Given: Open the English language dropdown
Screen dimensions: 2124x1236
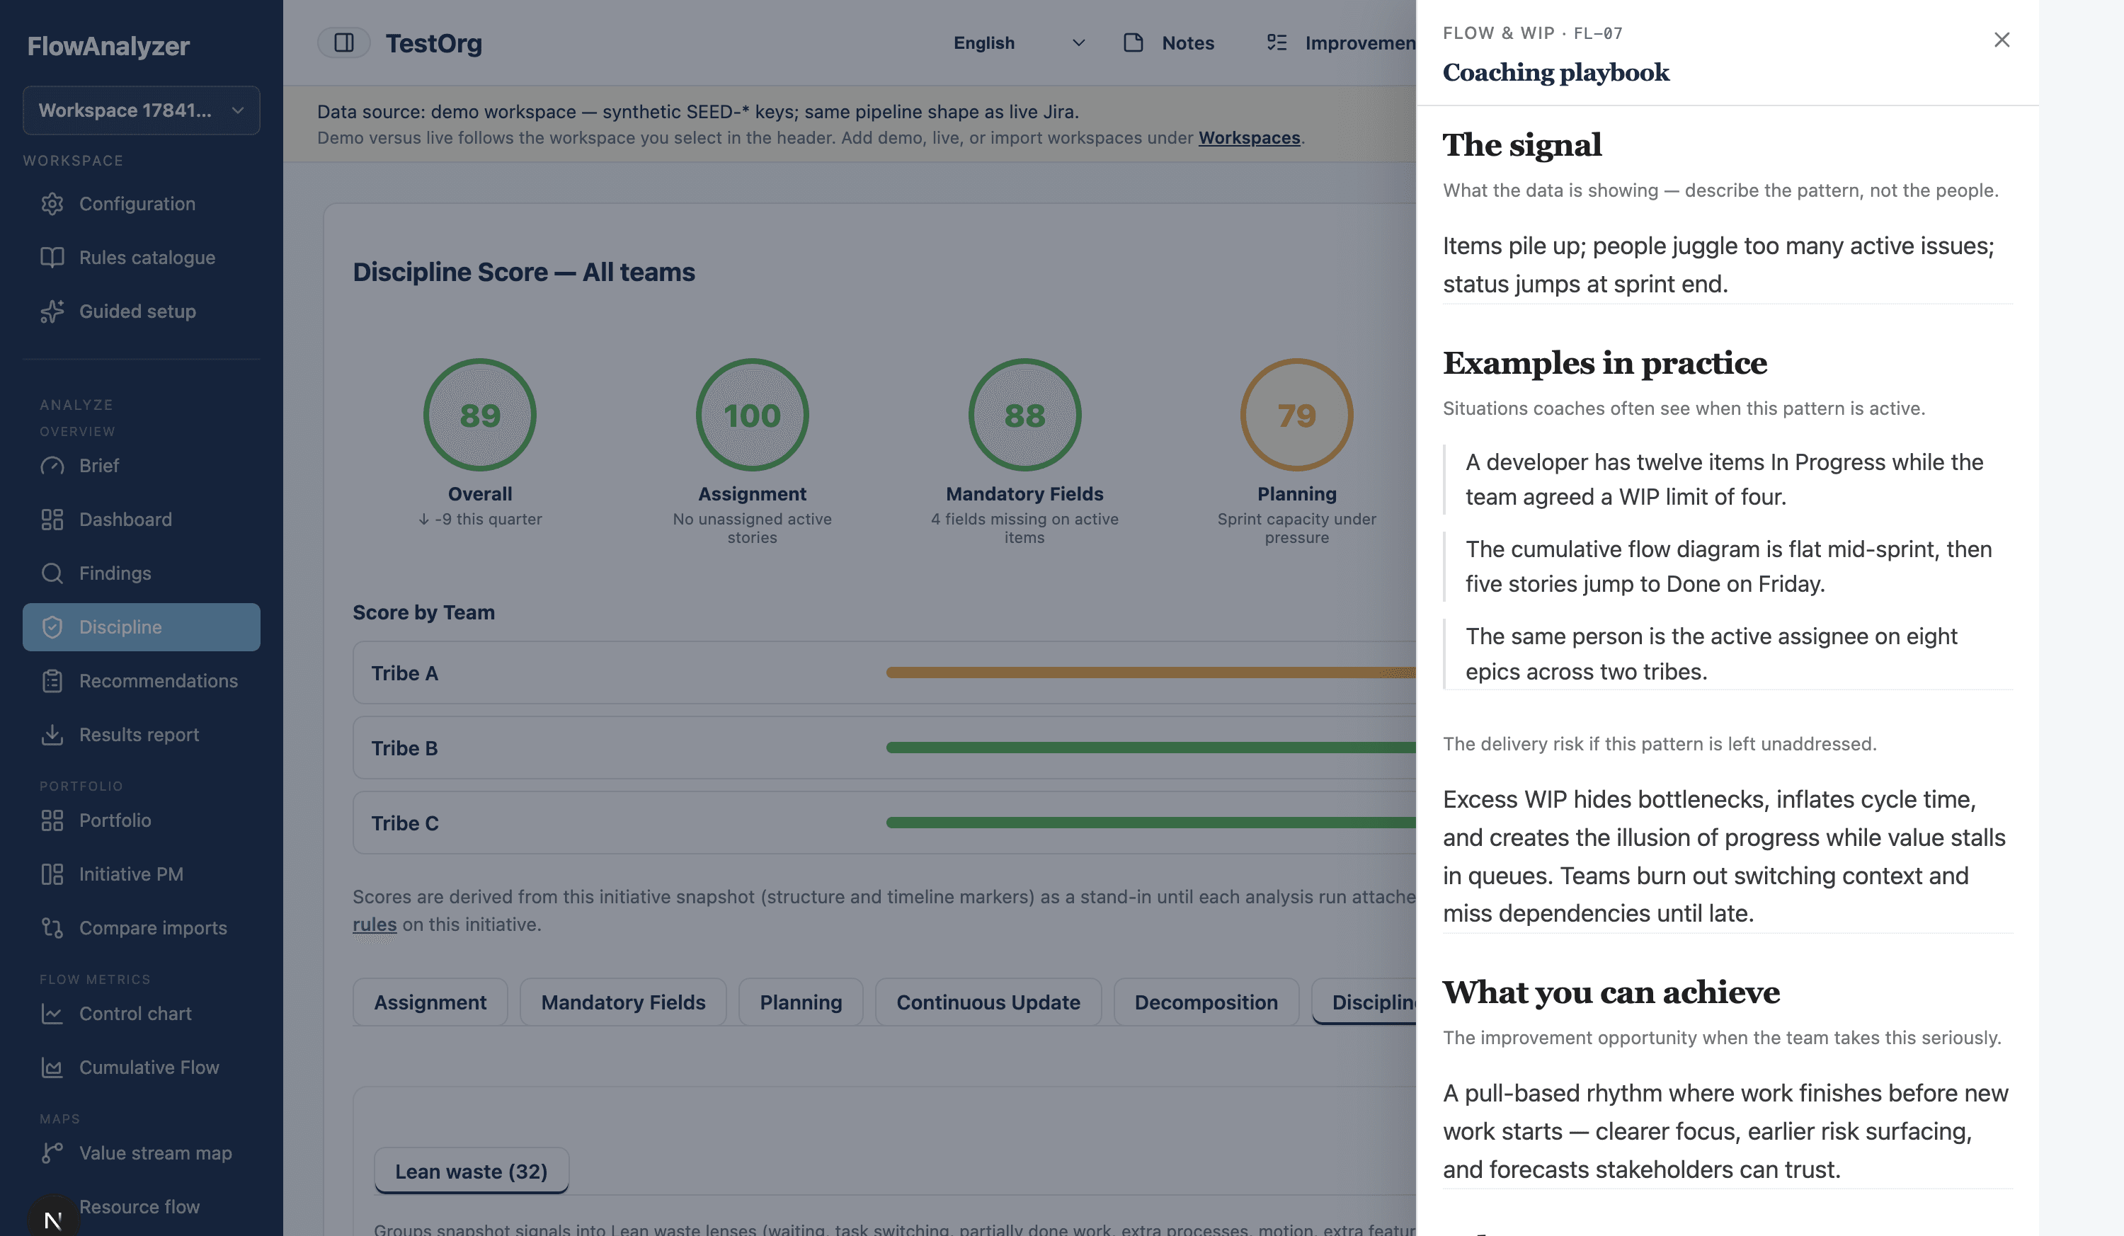Looking at the screenshot, I should [1019, 42].
